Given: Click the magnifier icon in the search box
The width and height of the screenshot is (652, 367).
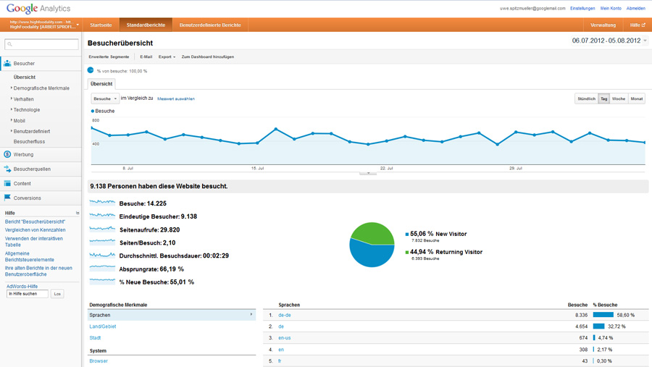Looking at the screenshot, I should (10, 44).
